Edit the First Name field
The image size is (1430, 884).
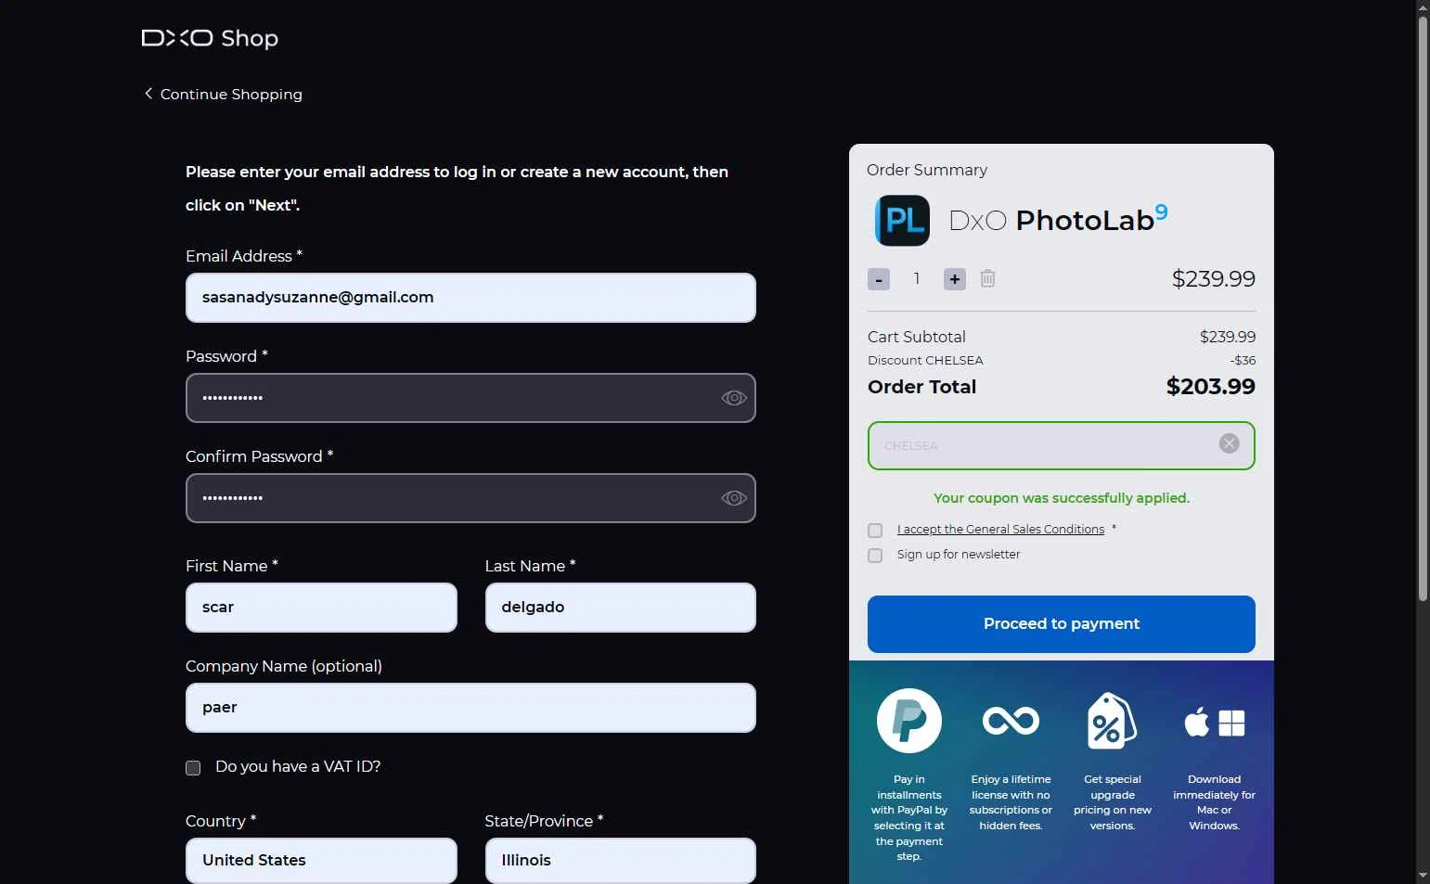321,608
